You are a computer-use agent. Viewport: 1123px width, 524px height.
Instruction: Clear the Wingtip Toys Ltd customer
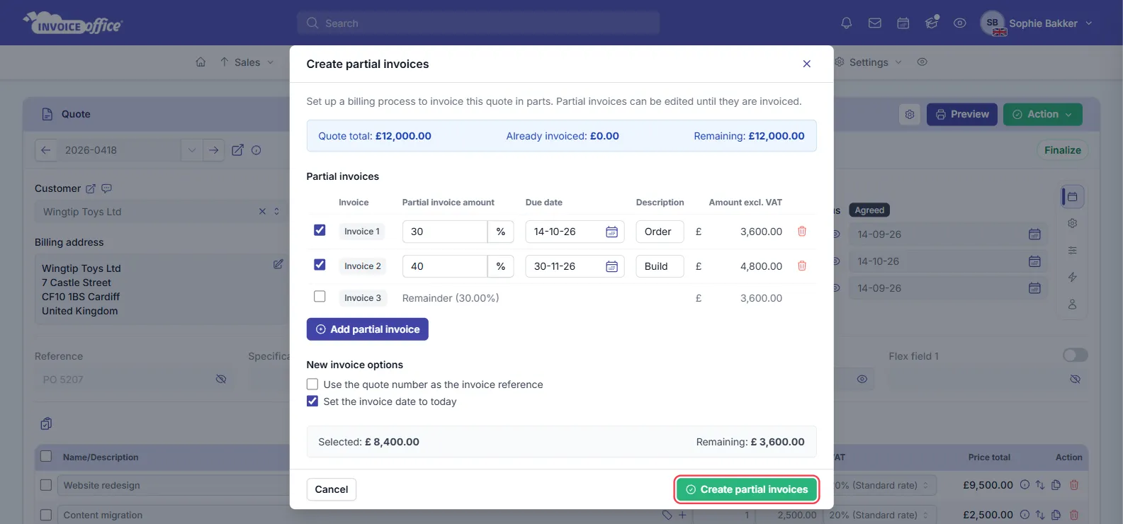point(262,212)
